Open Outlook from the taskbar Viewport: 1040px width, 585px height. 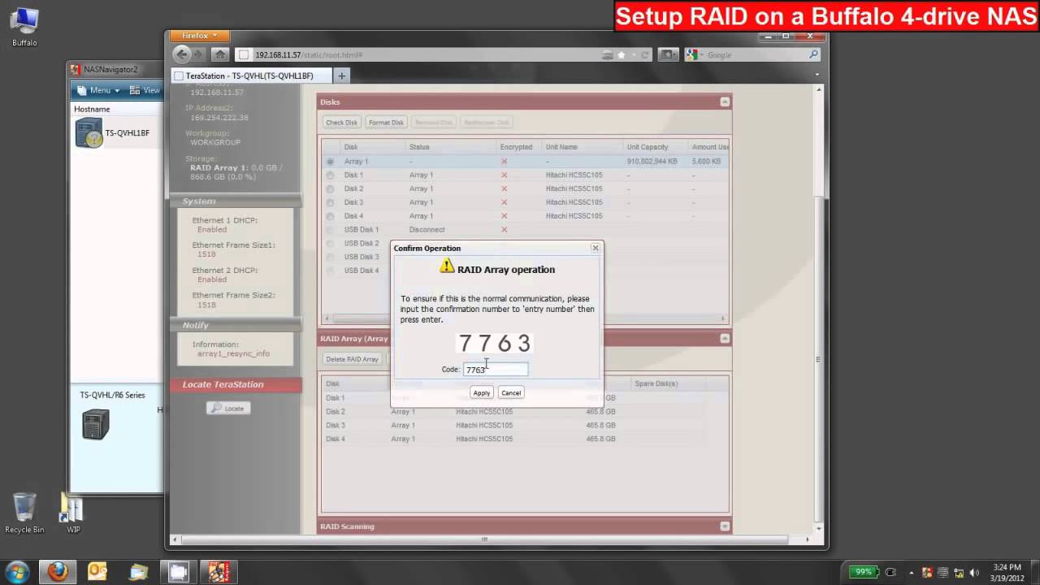(97, 571)
